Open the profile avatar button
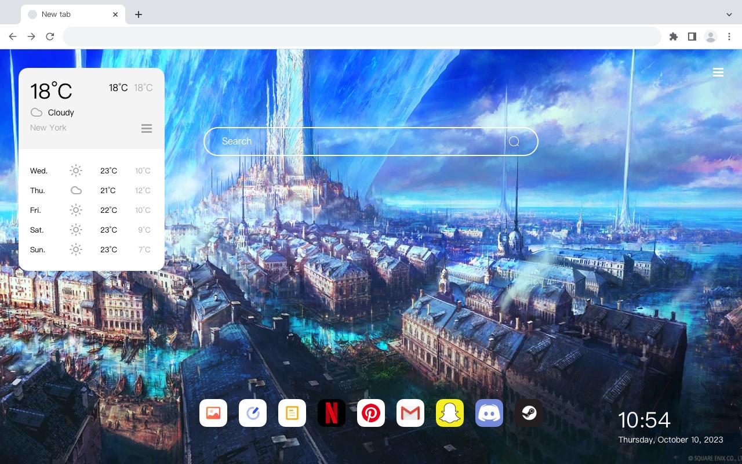 click(711, 37)
